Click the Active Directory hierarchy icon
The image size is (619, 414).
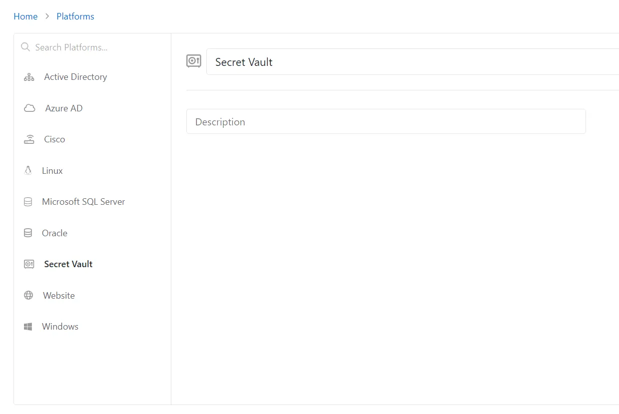[29, 77]
